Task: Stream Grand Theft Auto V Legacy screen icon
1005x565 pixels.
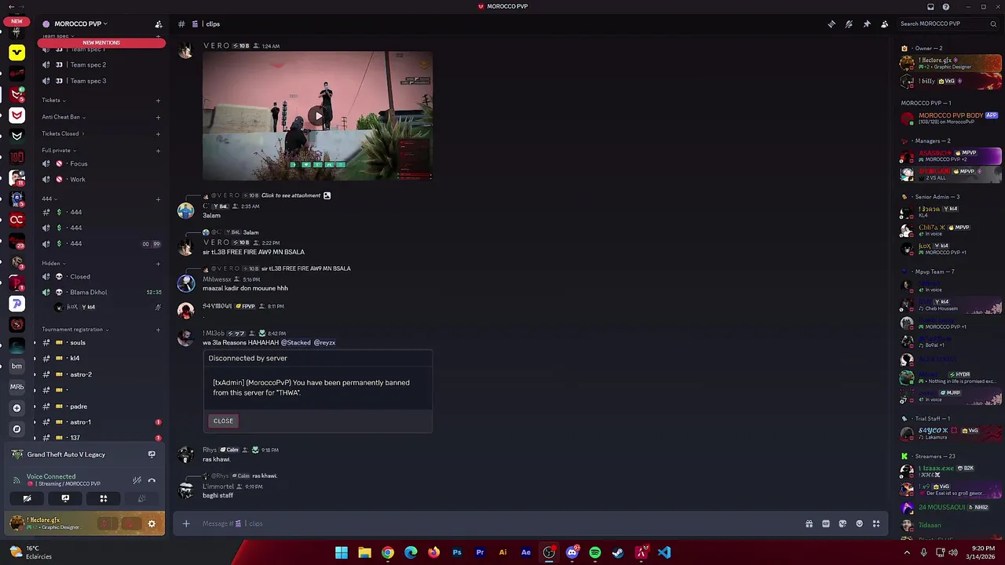Action: [x=152, y=454]
